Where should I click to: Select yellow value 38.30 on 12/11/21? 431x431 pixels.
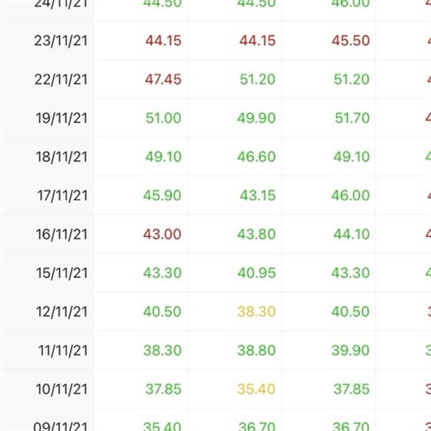[256, 312]
